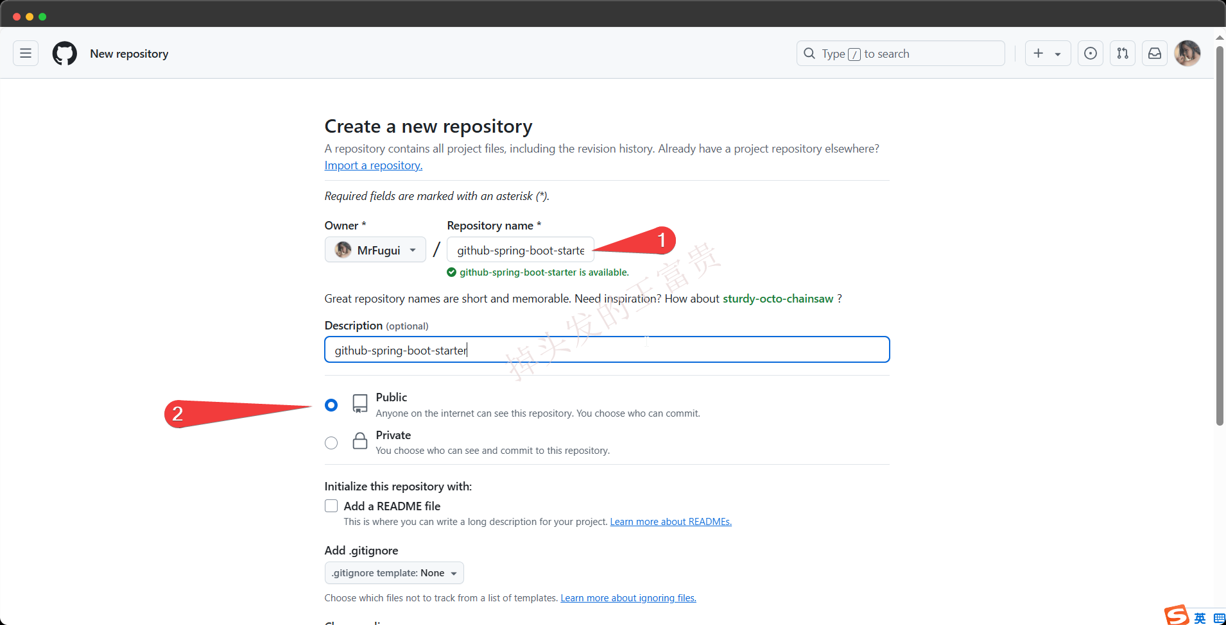This screenshot has width=1226, height=625.
Task: Click the green availability check icon
Action: (x=451, y=272)
